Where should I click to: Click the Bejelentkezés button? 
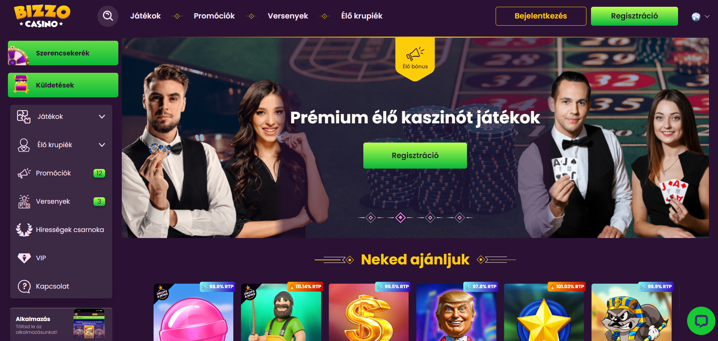pos(541,16)
